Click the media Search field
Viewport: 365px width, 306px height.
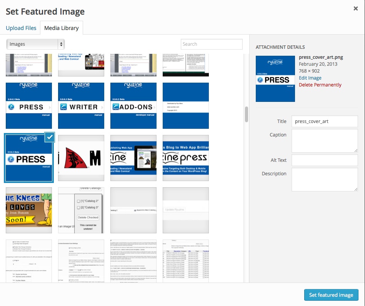pos(212,44)
